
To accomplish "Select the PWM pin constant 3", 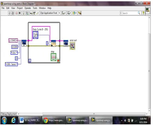I will [47, 43].
